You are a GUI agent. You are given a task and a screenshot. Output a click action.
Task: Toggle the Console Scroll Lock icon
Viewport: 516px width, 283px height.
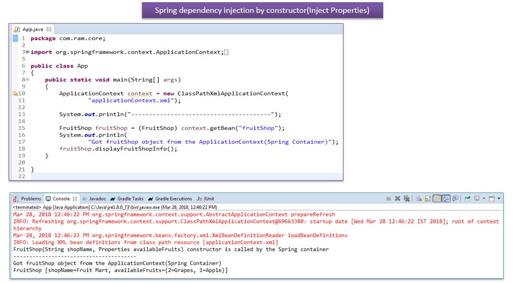coord(428,199)
